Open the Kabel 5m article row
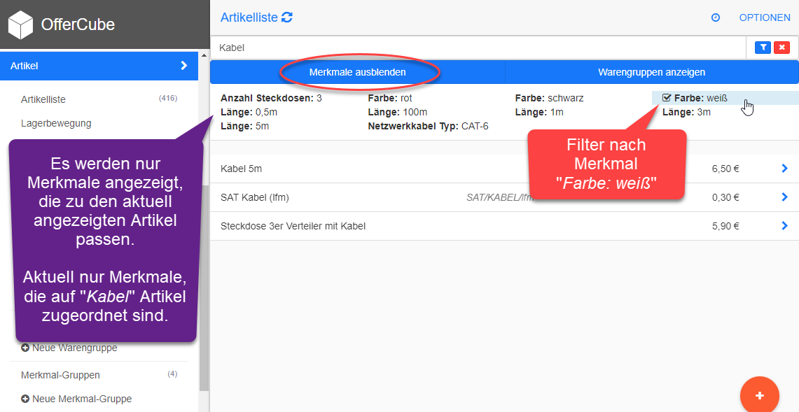The width and height of the screenshot is (799, 412). 504,169
